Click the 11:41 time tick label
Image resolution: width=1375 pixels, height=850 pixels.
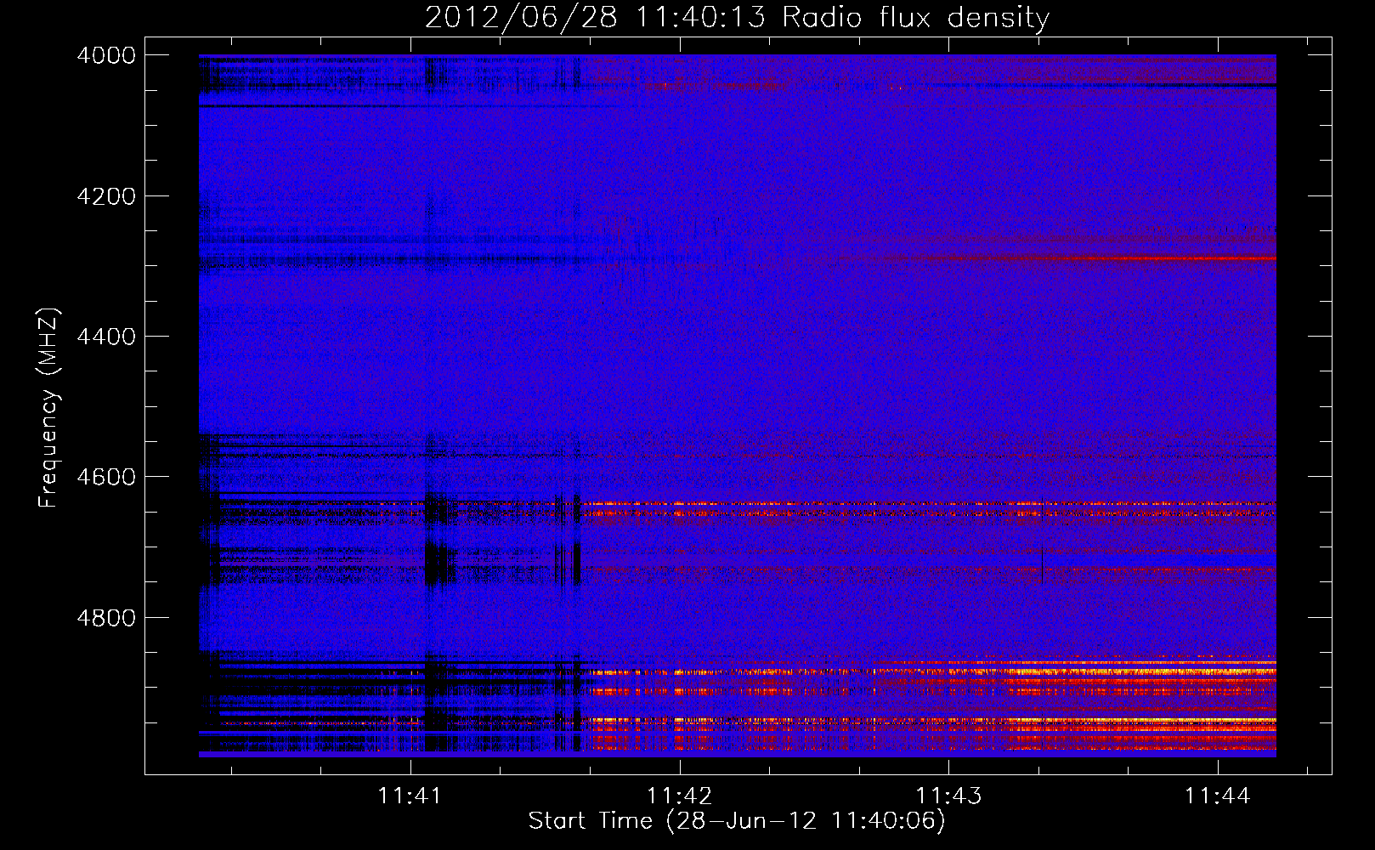click(410, 796)
